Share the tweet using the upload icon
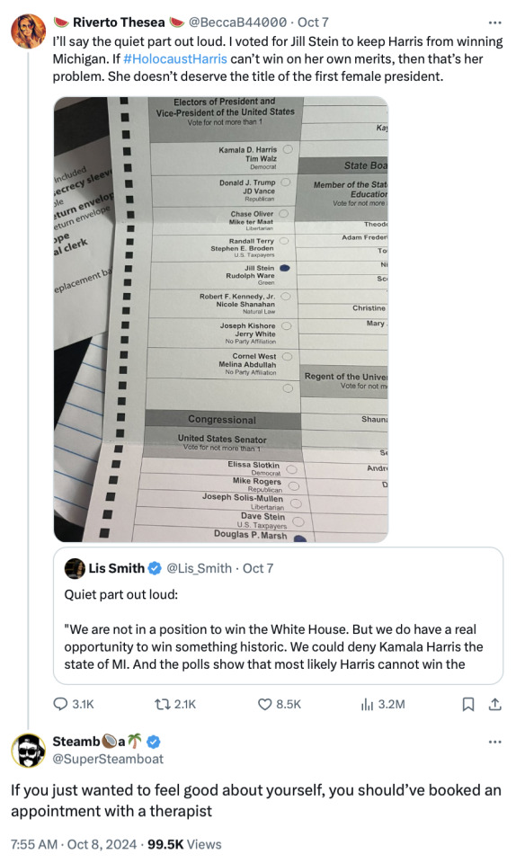Screen dimensions: 516x863 click(495, 704)
